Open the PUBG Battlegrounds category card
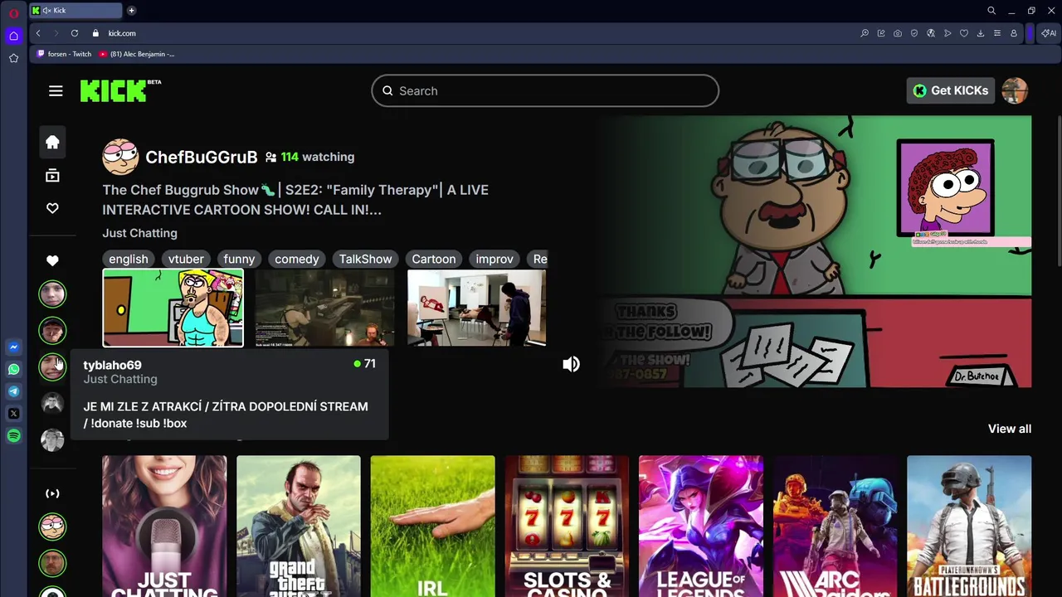 (x=969, y=526)
